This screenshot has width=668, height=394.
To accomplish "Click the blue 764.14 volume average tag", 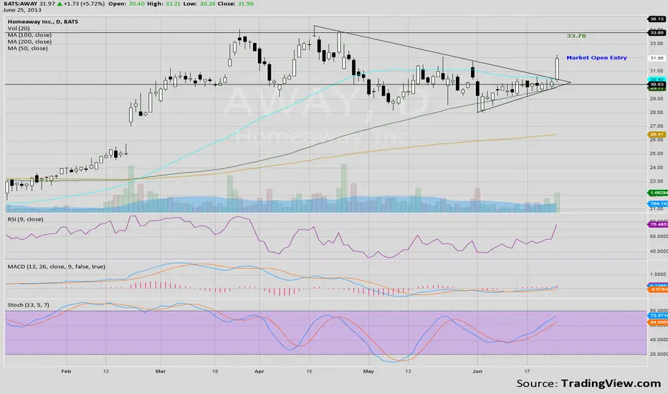I will click(x=657, y=203).
